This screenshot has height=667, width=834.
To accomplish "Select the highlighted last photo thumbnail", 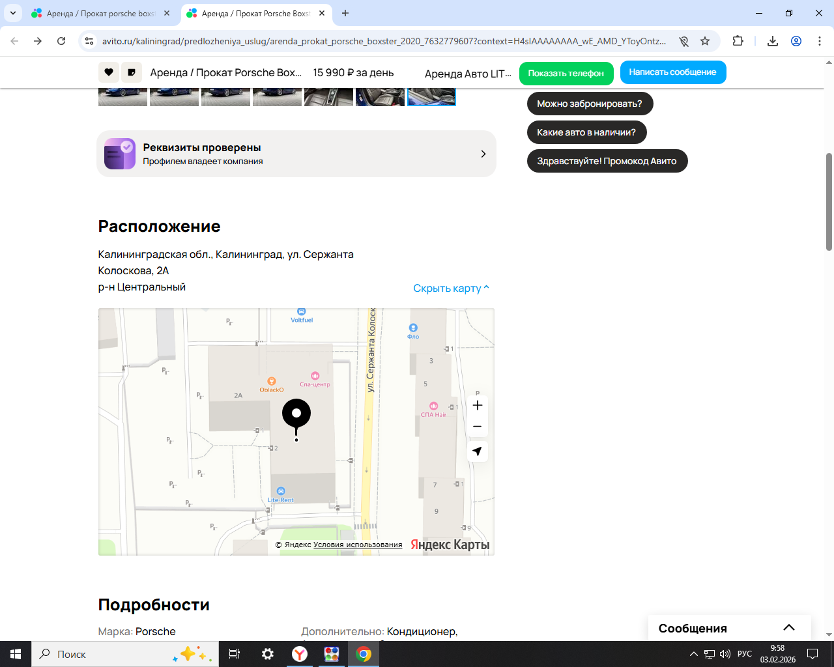I will click(x=431, y=96).
